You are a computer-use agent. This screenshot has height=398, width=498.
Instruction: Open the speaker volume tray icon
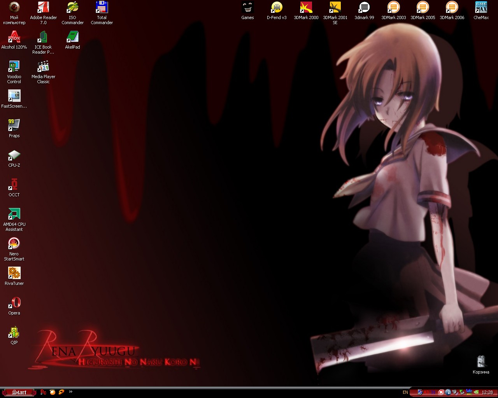(455, 393)
